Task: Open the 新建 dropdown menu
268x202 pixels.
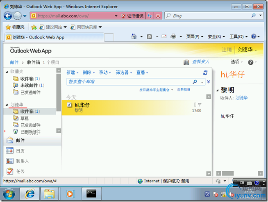Action: click(72, 73)
